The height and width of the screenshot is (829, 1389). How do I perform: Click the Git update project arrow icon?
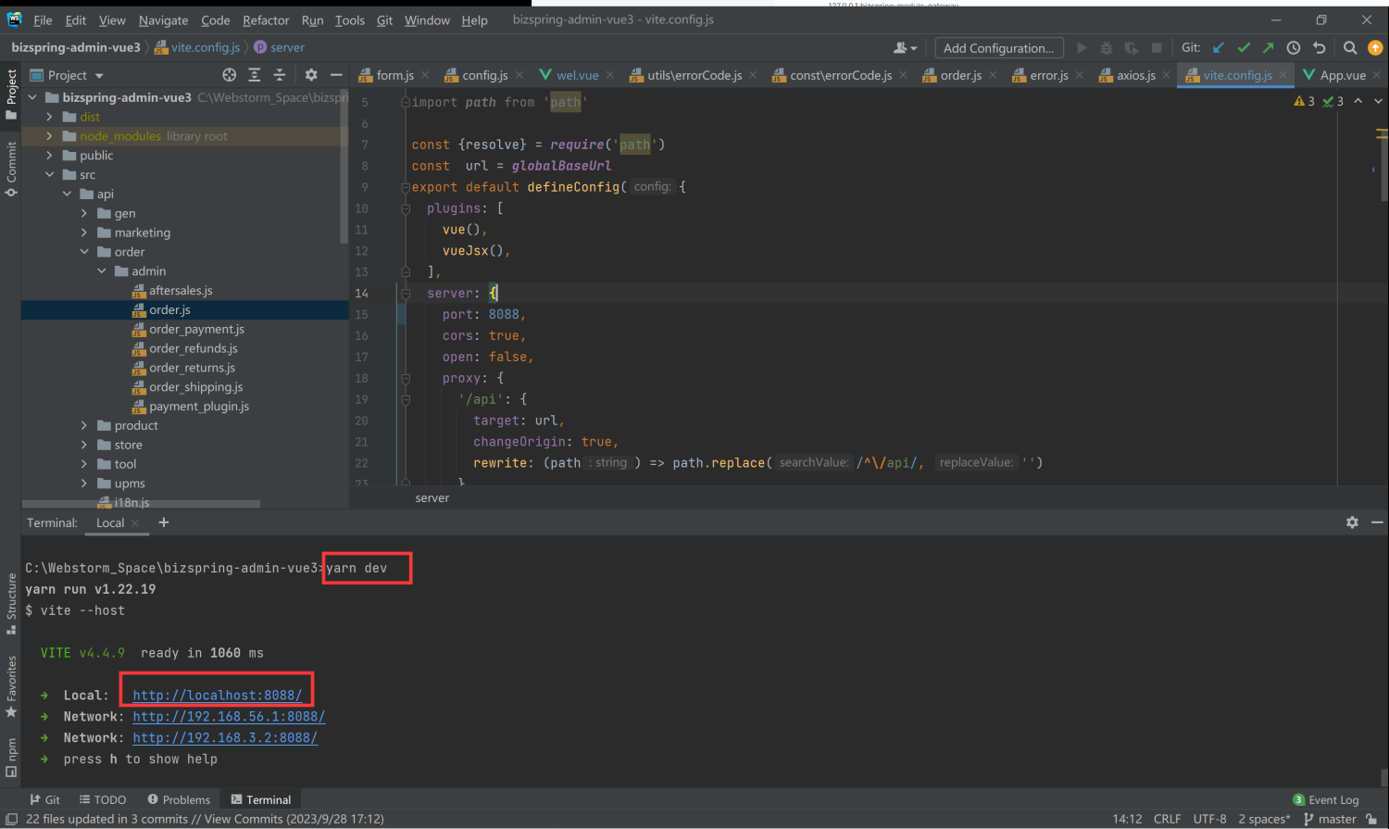[x=1219, y=47]
